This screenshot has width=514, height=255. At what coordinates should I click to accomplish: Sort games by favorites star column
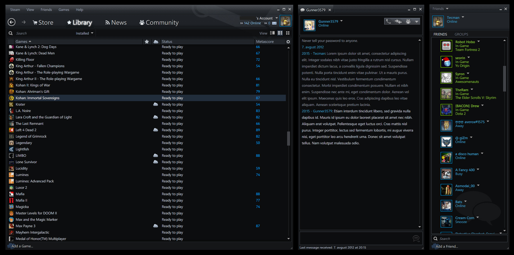point(147,42)
